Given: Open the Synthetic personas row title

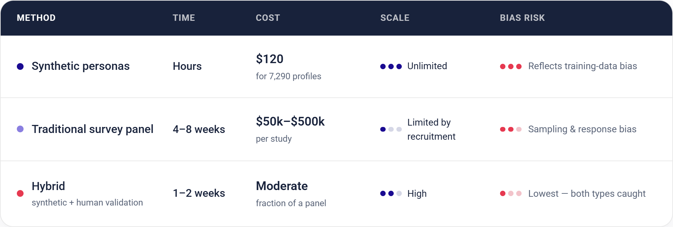Looking at the screenshot, I should tap(81, 66).
